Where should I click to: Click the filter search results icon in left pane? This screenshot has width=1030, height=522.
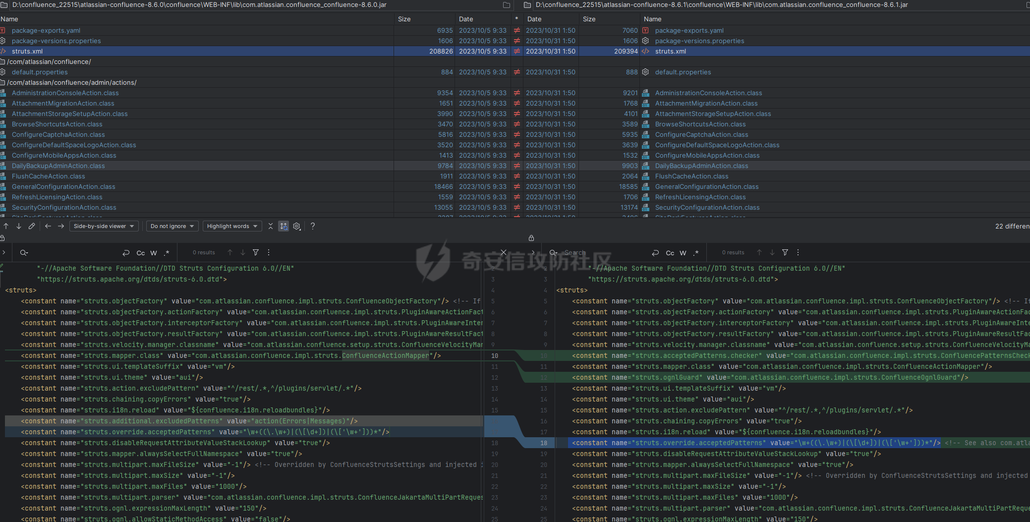[x=256, y=252]
